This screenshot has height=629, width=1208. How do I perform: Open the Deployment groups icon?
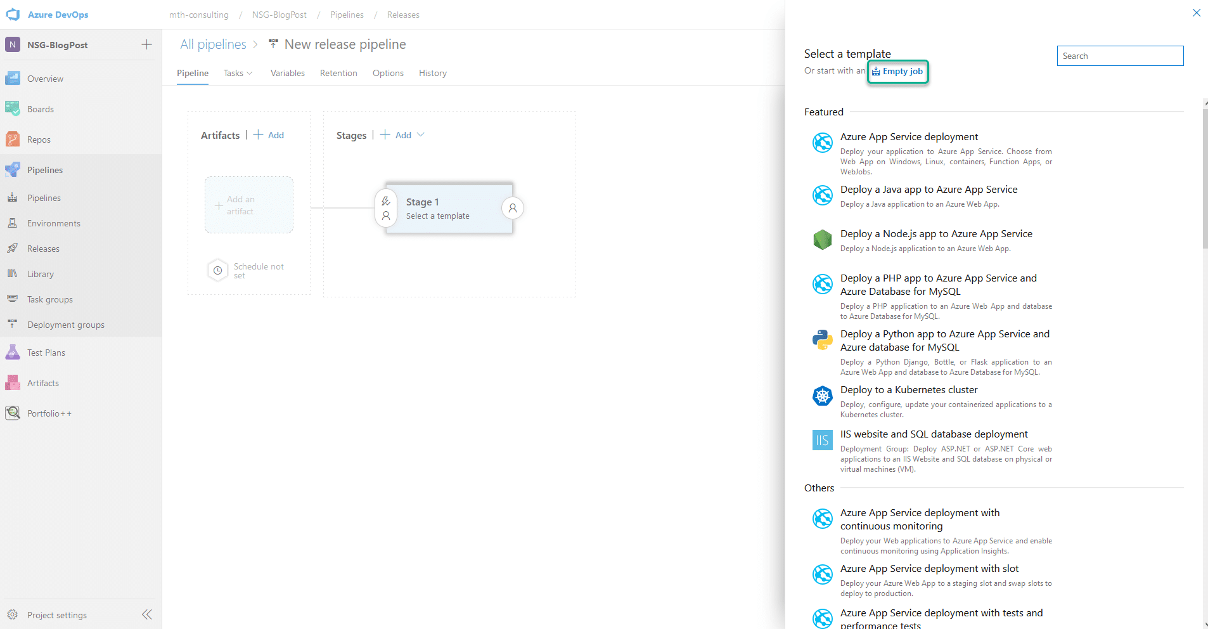13,325
